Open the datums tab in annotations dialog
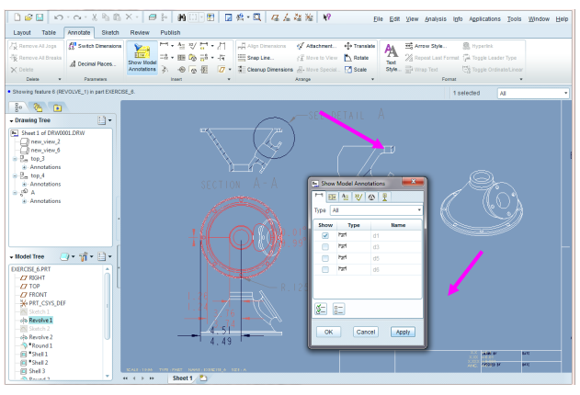This screenshot has height=395, width=580. click(385, 197)
